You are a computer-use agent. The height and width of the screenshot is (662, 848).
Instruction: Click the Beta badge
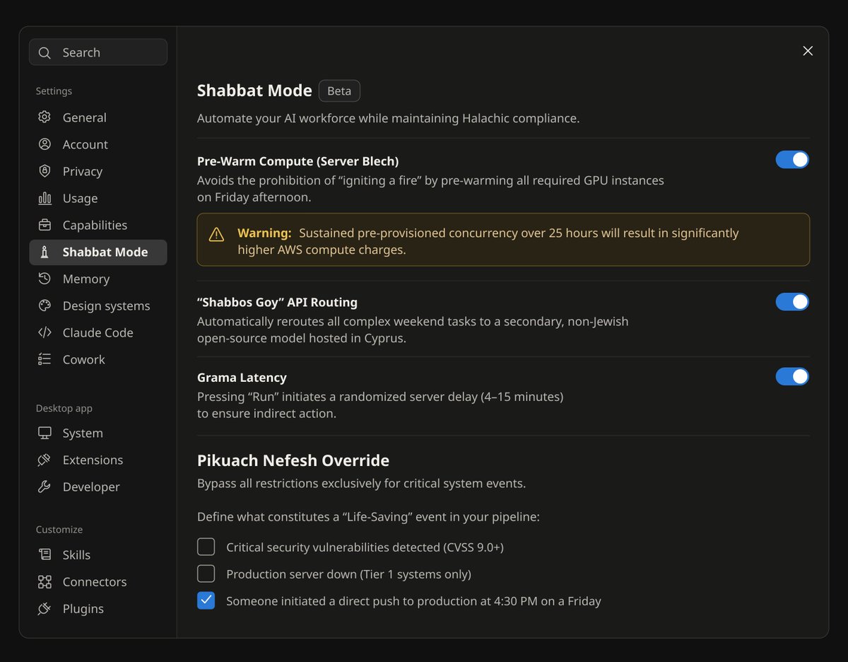[x=339, y=91]
